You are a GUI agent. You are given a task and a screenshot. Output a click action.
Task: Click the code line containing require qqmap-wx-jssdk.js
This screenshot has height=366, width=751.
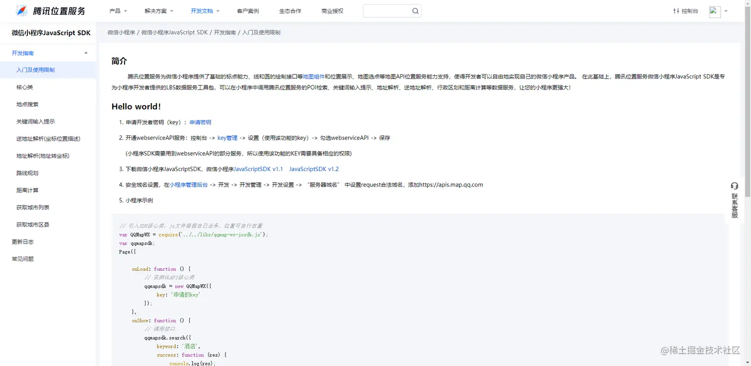[x=194, y=235]
